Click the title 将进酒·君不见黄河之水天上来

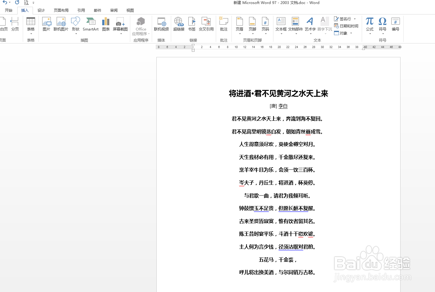click(278, 93)
